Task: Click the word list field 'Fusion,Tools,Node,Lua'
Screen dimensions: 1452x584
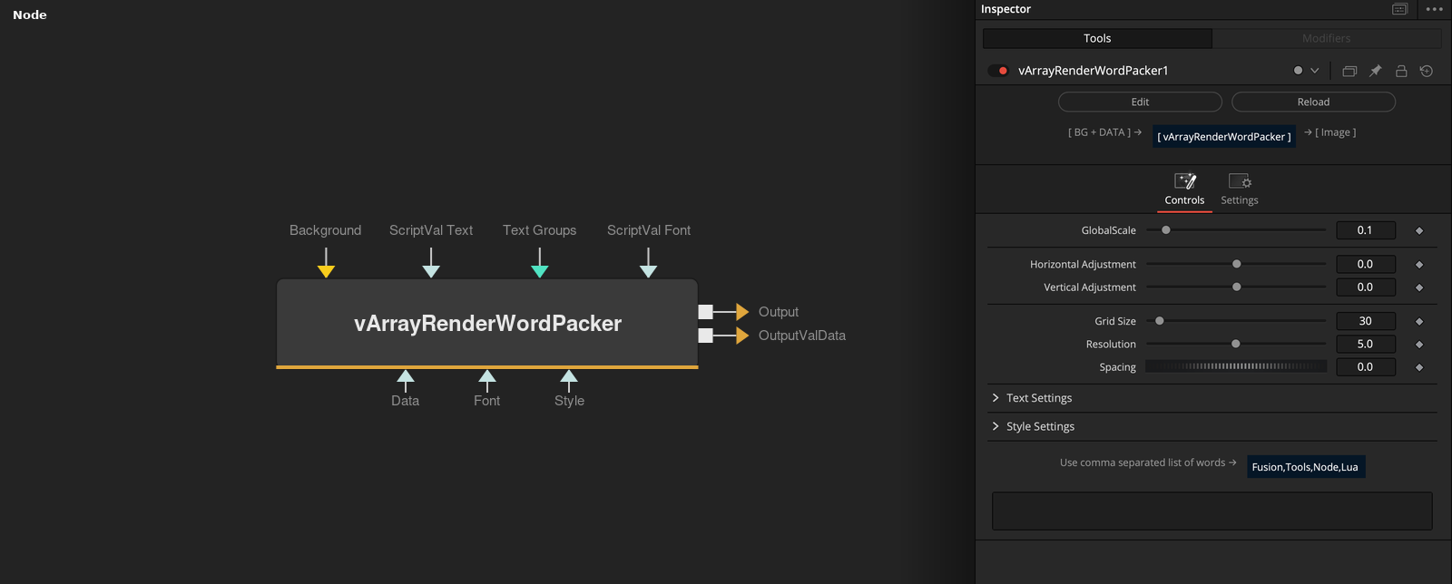Action: point(1306,467)
